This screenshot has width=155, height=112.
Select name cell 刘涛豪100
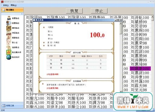pyautogui.click(x=140, y=77)
